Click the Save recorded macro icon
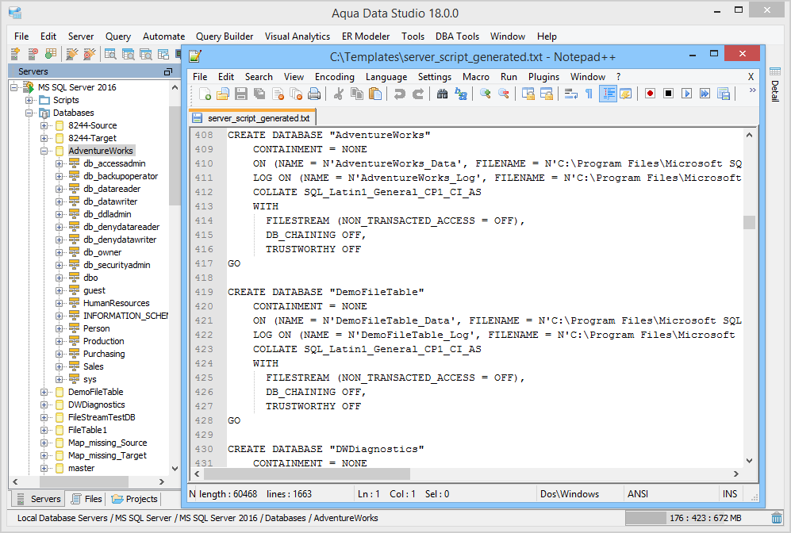The image size is (791, 533). tap(724, 94)
